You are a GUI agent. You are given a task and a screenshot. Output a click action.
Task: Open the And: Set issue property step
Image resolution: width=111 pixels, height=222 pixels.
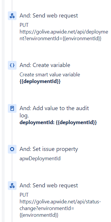click(49, 149)
